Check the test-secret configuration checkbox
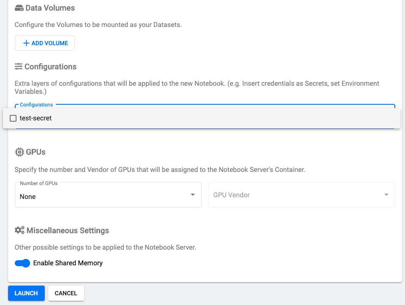Viewport: 405px width, 305px height. coord(13,118)
